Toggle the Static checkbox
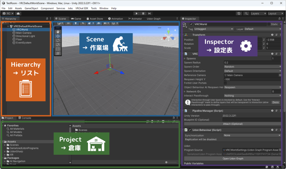Image resolution: width=286 pixels, height=169 pixels. (x=269, y=24)
